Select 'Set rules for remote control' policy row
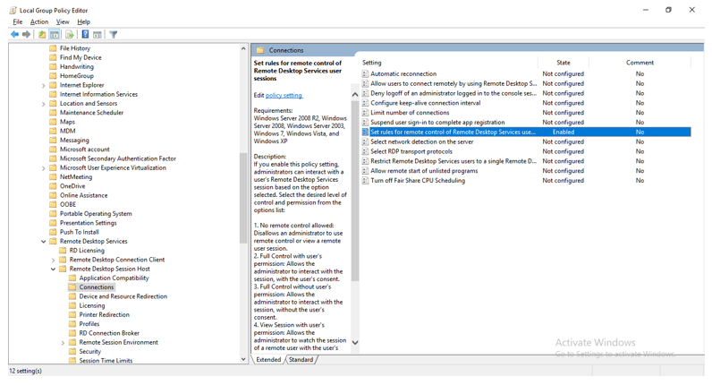Screen dimensions: 712x385 click(526, 132)
